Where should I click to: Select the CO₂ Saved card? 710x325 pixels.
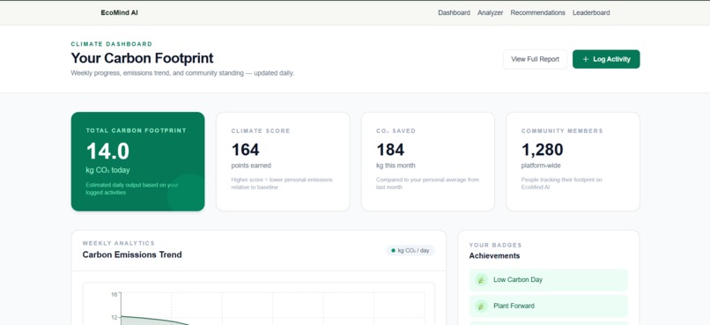(427, 161)
